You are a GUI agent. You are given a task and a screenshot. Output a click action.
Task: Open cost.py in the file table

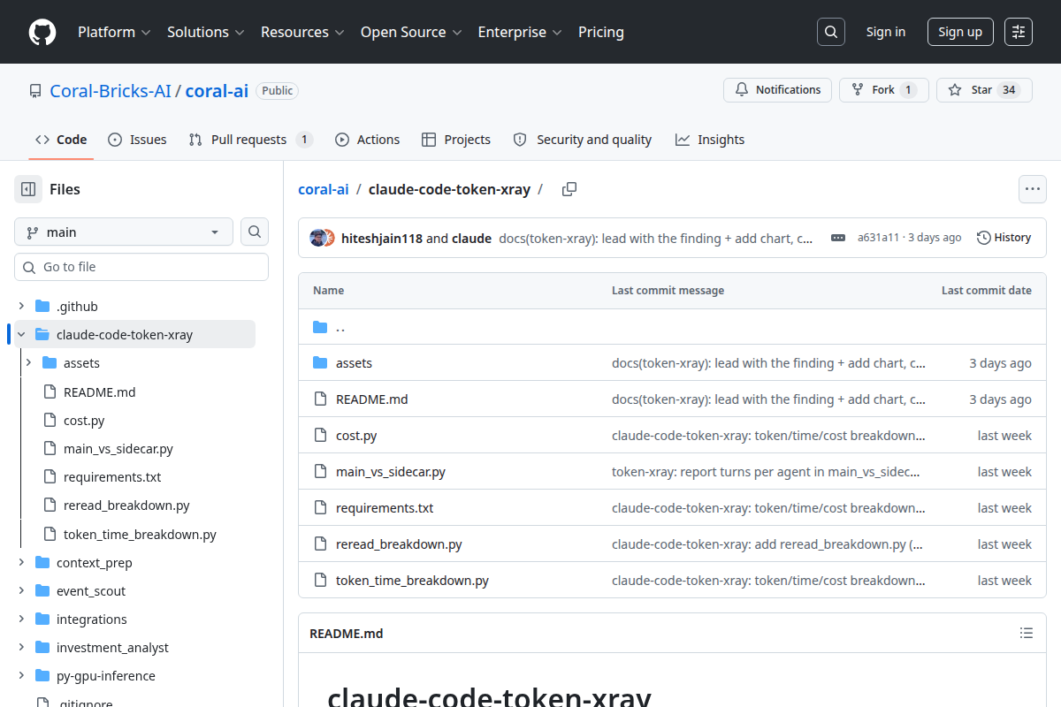(356, 436)
